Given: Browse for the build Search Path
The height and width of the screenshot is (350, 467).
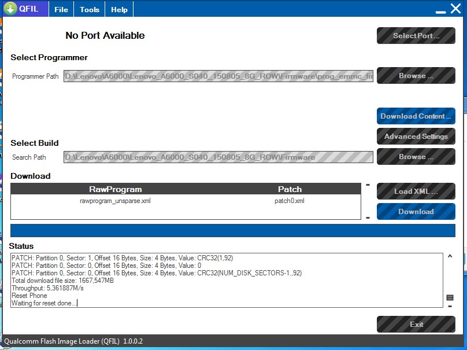Looking at the screenshot, I should [x=416, y=157].
